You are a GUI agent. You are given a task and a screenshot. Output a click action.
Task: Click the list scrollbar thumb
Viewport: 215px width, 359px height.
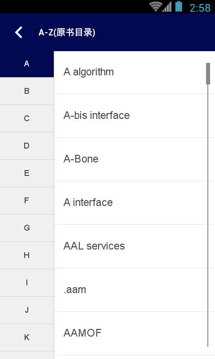208,74
